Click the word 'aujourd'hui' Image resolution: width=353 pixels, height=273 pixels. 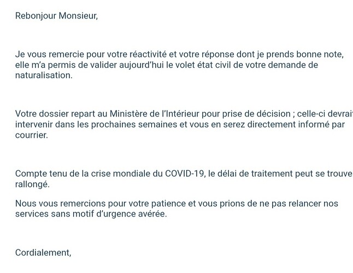pos(141,65)
